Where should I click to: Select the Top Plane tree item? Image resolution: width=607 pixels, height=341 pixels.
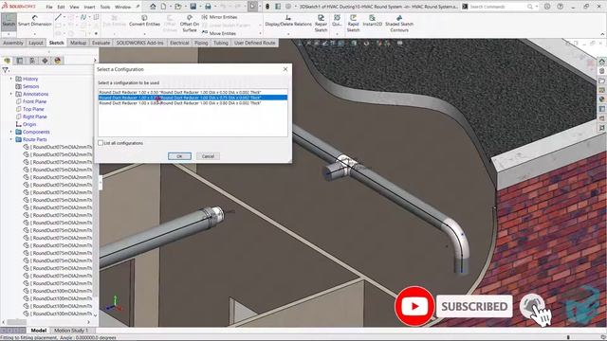(x=29, y=109)
